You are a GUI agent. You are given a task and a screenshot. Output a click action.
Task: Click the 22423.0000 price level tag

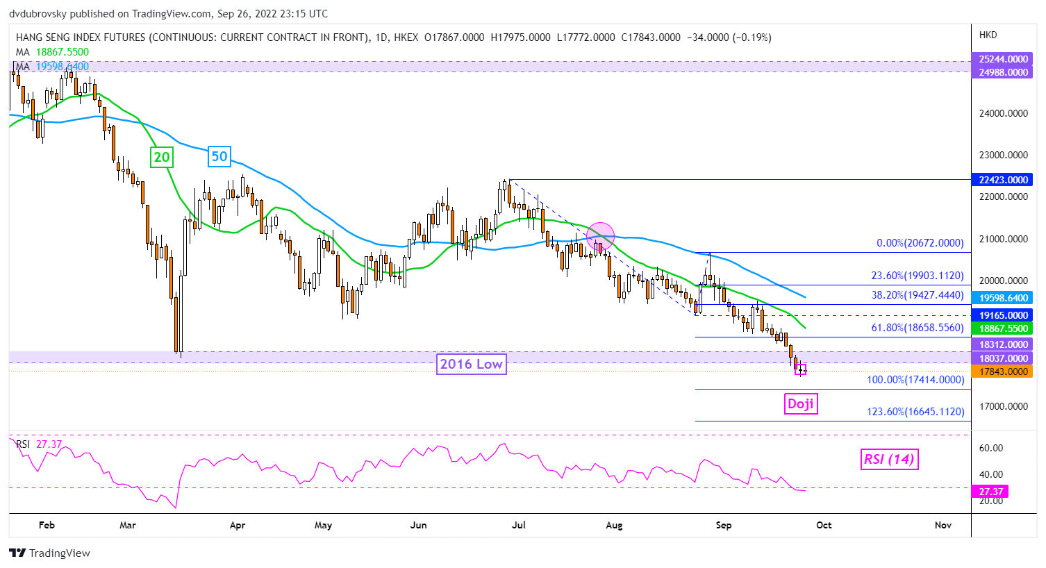point(1004,180)
